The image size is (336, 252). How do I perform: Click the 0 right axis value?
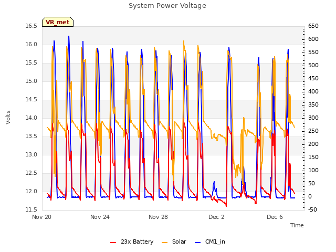tap(310, 197)
